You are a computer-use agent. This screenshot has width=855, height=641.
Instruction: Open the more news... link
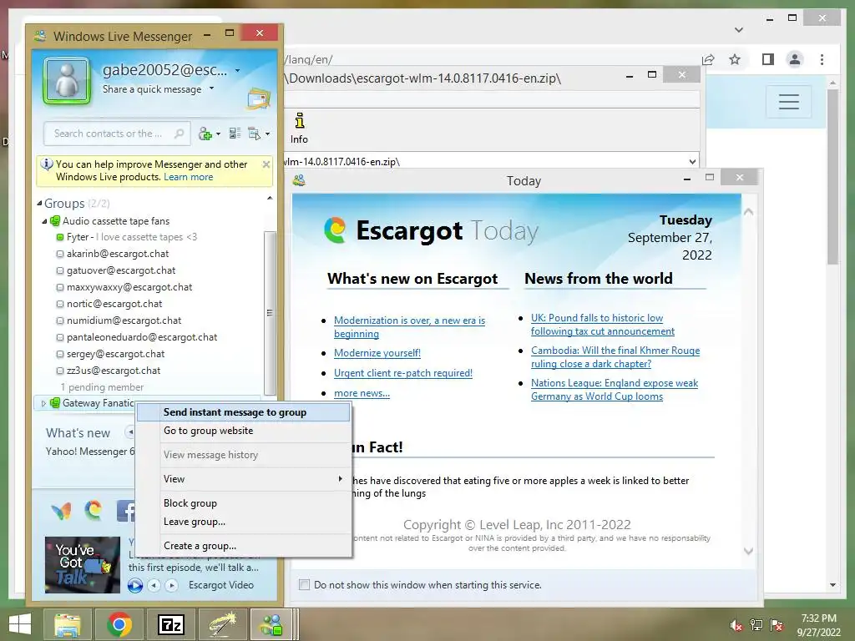[x=362, y=394]
